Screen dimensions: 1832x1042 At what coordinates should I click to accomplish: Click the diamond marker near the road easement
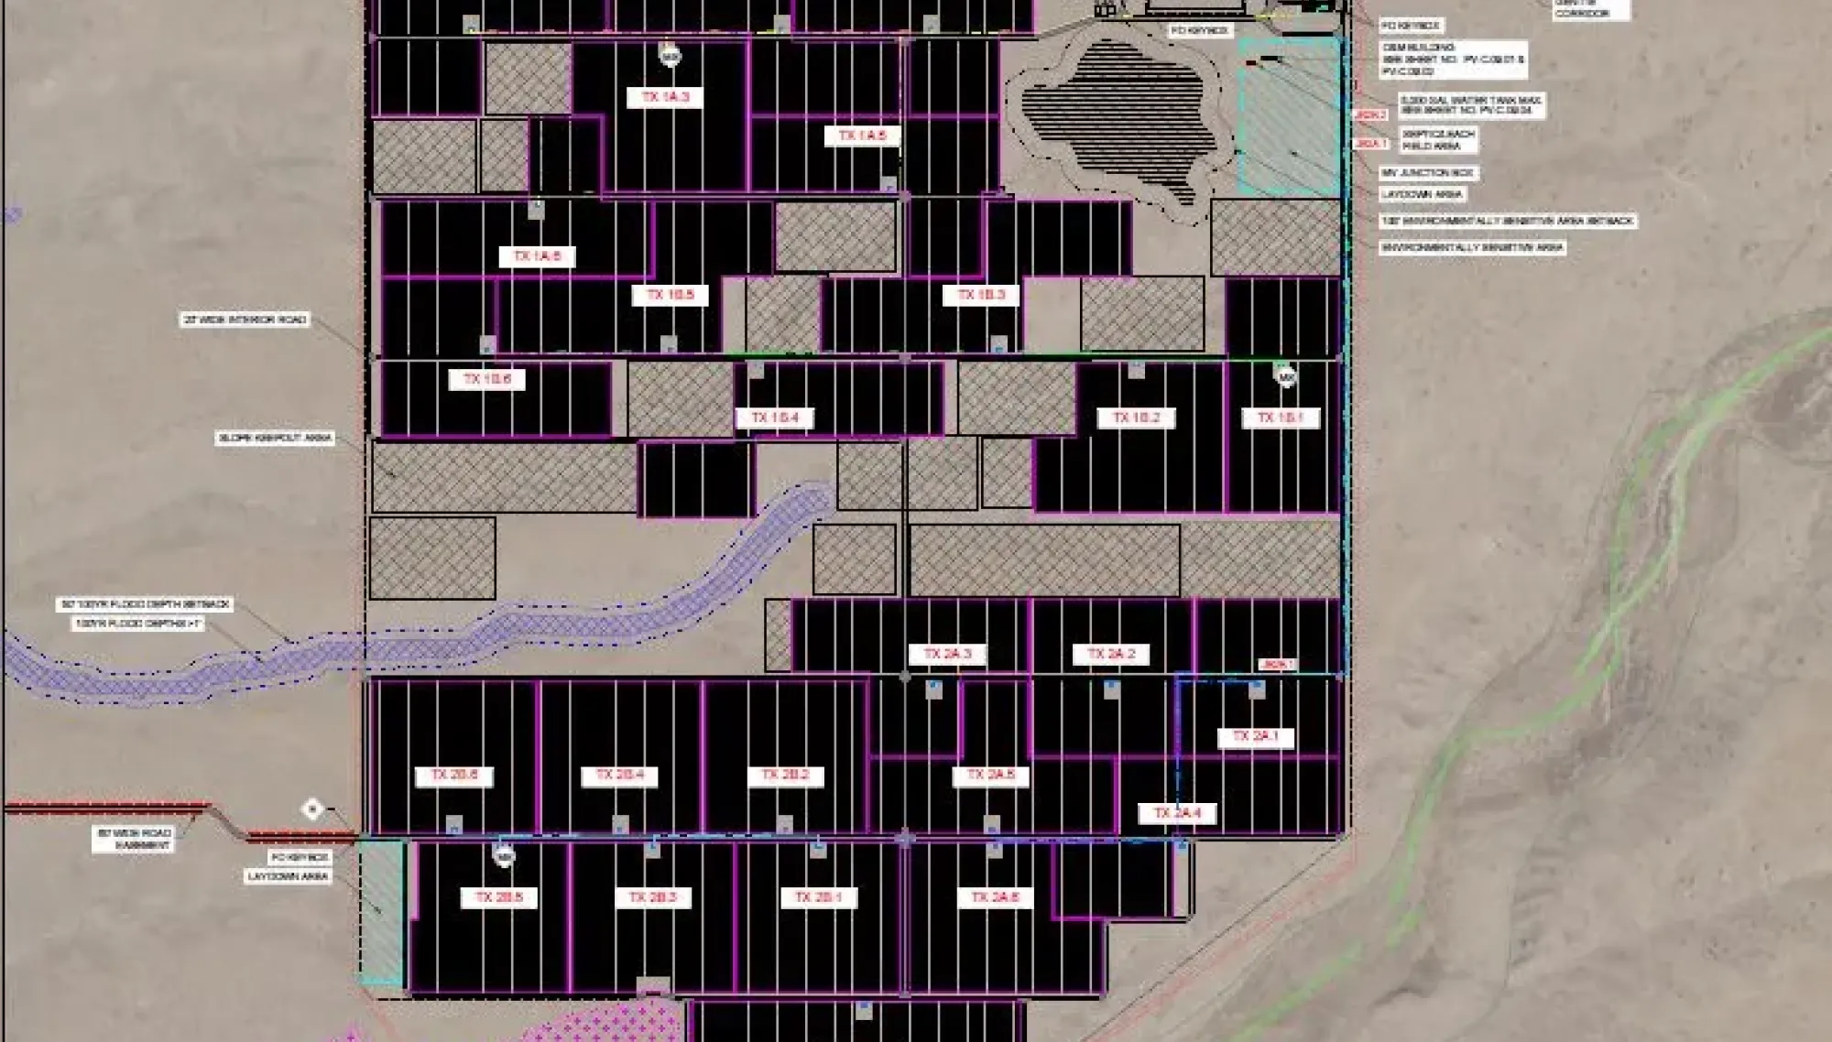click(312, 809)
